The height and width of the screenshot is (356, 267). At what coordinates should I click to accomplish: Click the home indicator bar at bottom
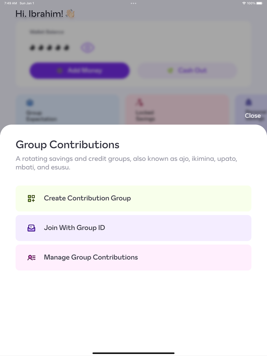[x=133, y=353]
